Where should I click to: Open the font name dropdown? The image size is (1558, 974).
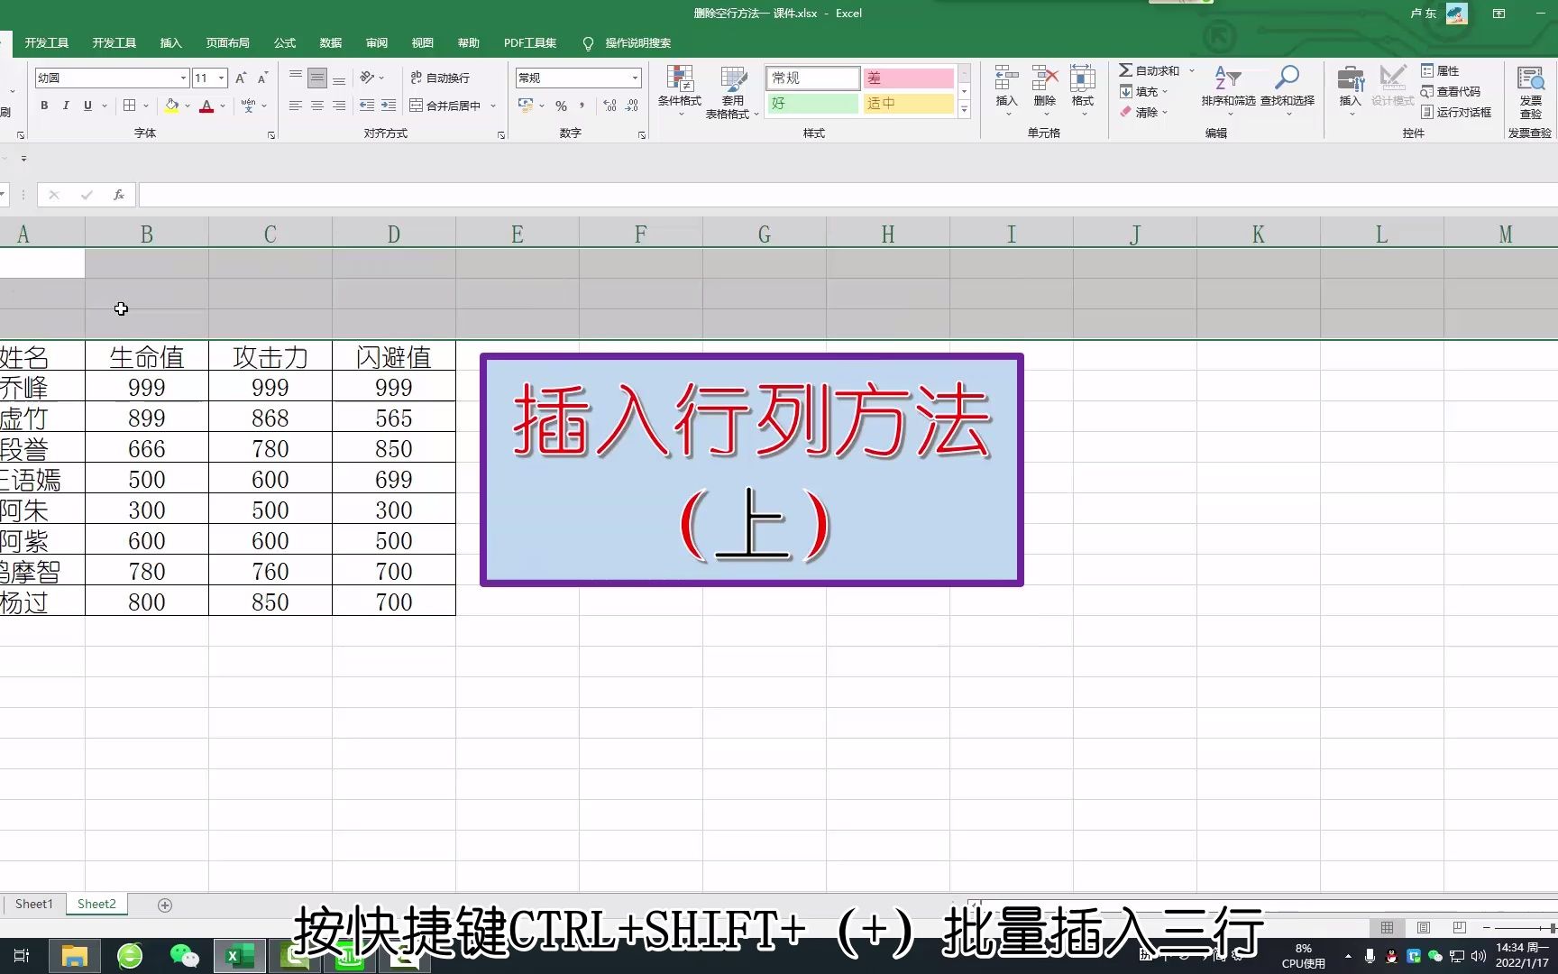183,78
